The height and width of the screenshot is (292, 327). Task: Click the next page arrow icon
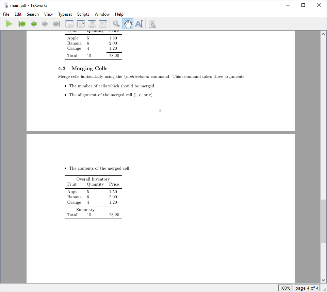45,24
